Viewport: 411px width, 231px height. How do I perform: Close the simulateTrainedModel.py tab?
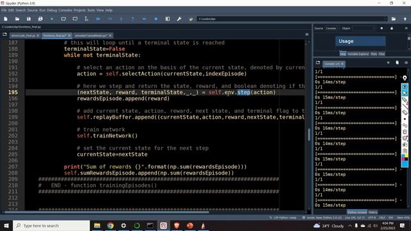[110, 35]
